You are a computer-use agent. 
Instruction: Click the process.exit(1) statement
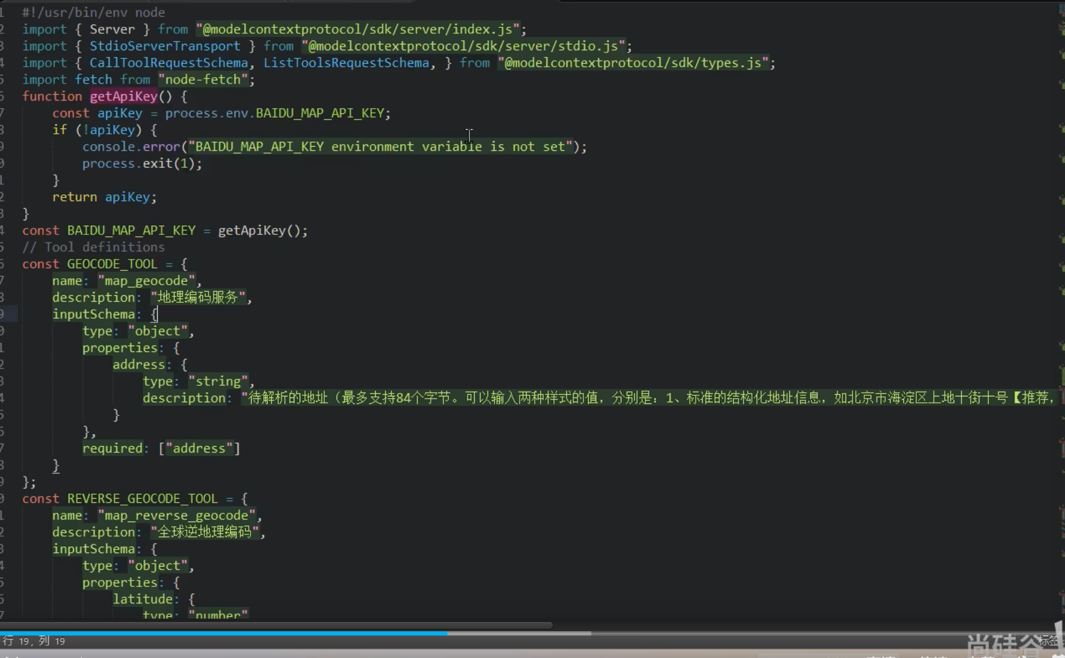click(142, 164)
